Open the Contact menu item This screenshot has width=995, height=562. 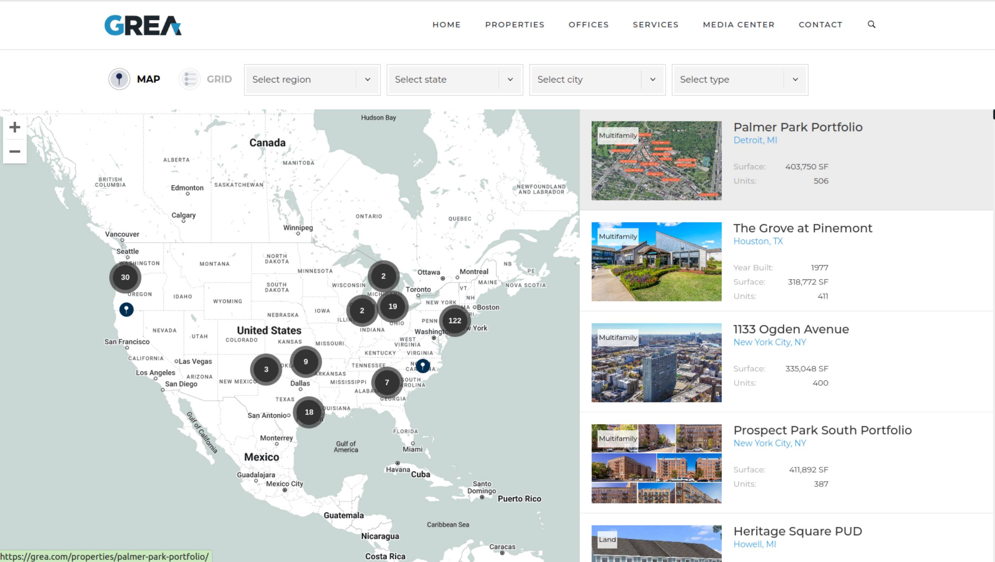pyautogui.click(x=821, y=25)
